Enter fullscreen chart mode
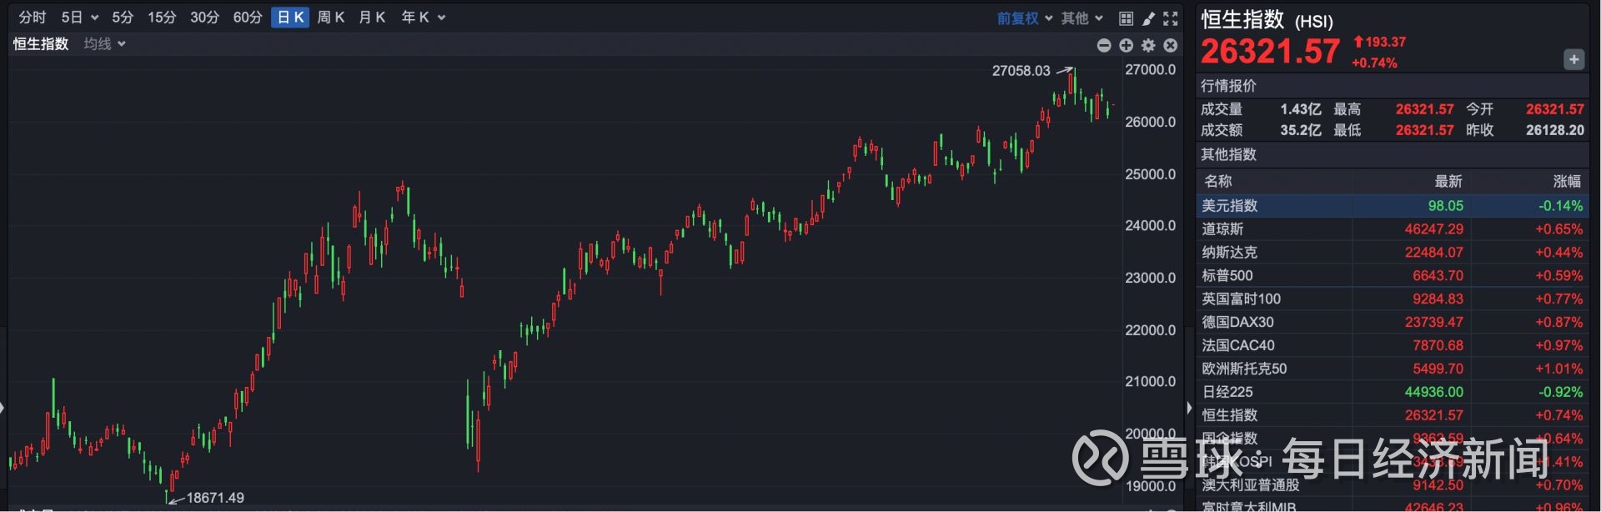 pos(1171,18)
